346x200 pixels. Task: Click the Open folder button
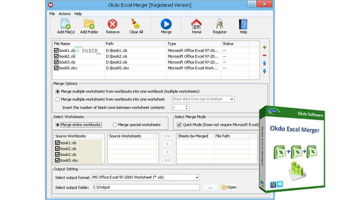tap(229, 187)
